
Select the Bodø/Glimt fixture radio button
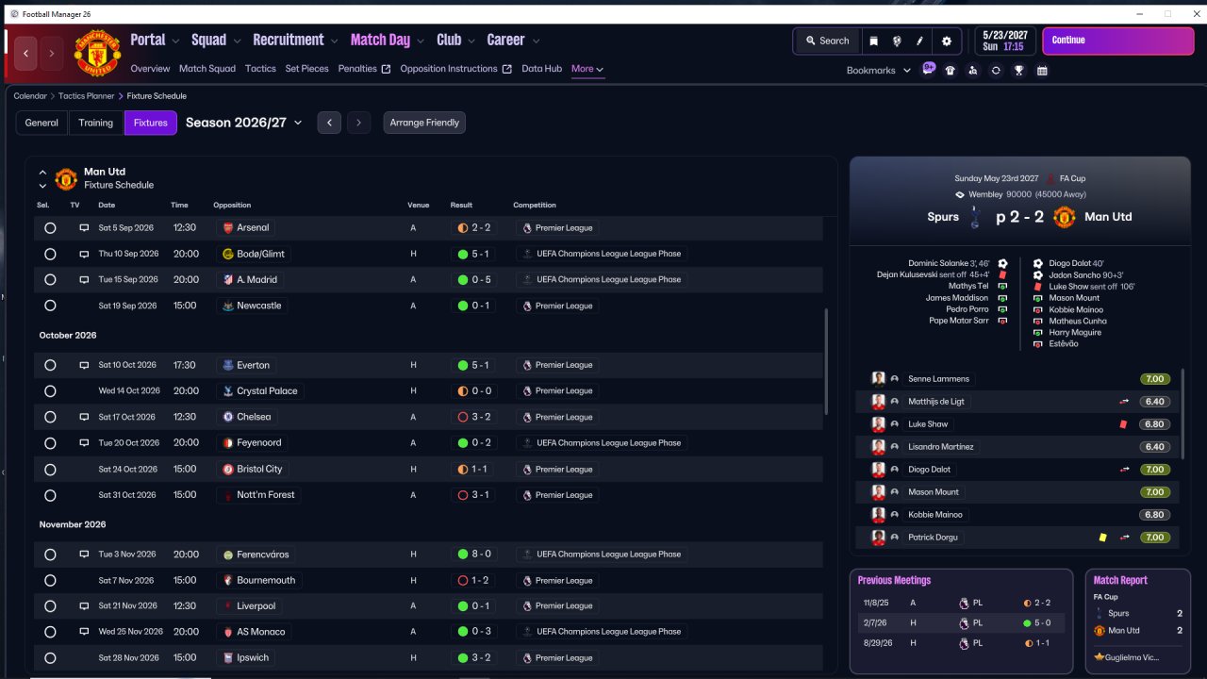point(50,254)
